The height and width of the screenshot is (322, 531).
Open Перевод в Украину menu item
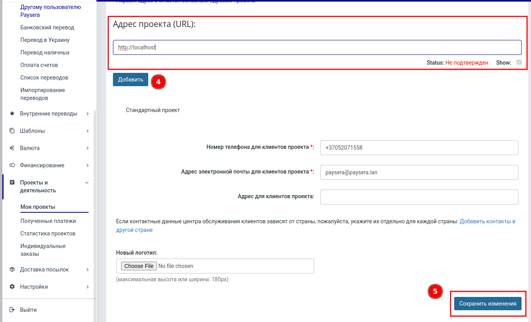[x=45, y=40]
